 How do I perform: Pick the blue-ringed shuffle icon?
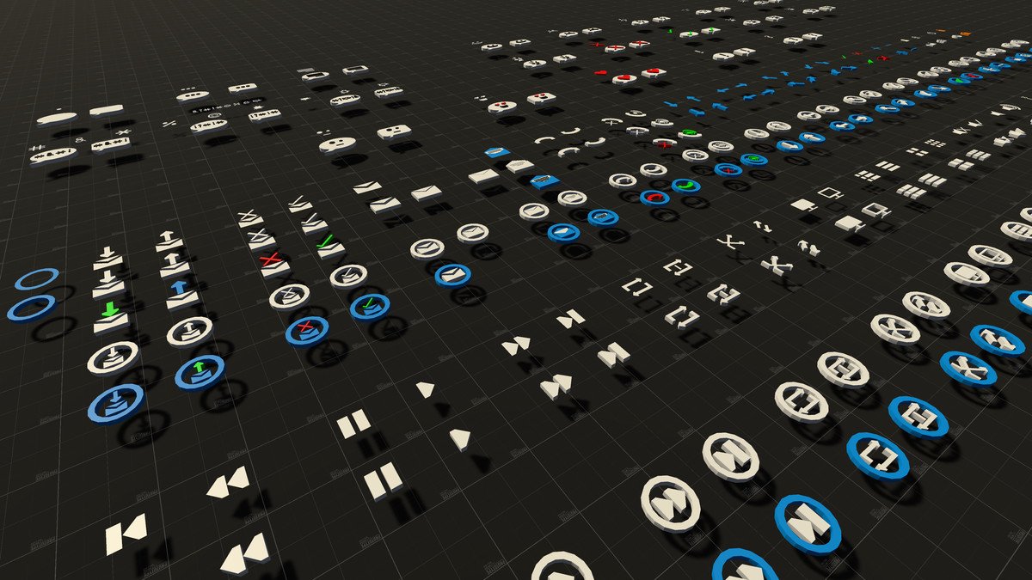[x=969, y=368]
